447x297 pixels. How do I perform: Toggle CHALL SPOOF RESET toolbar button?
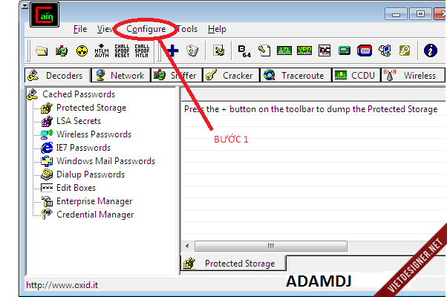point(122,50)
